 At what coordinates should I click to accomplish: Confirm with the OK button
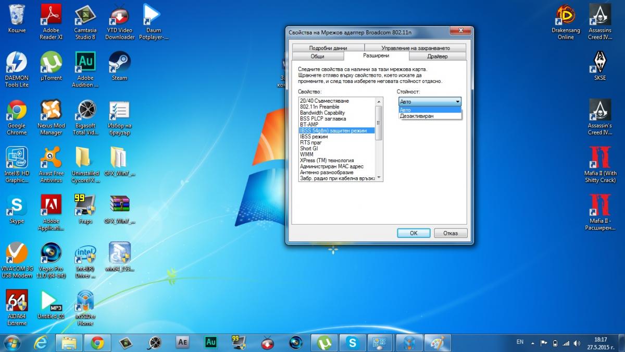click(x=414, y=233)
